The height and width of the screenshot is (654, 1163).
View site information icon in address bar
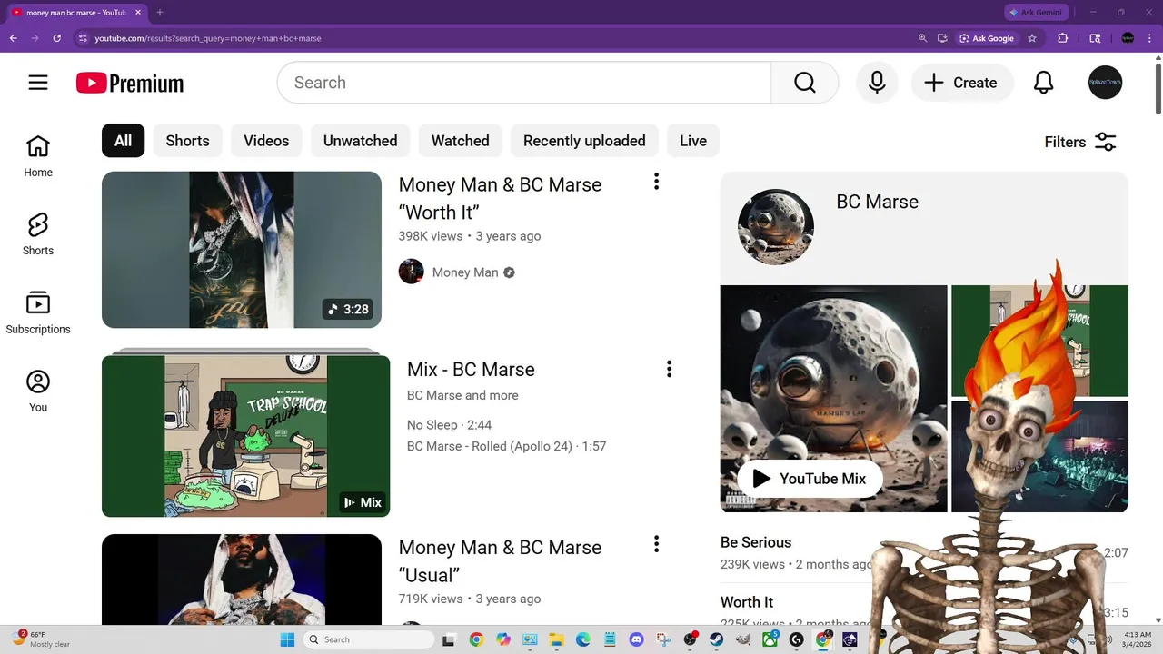[83, 38]
